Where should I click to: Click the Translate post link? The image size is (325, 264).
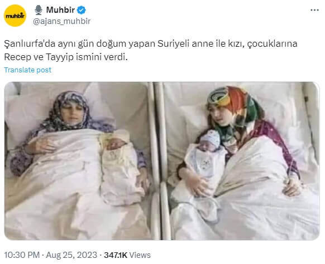[28, 70]
